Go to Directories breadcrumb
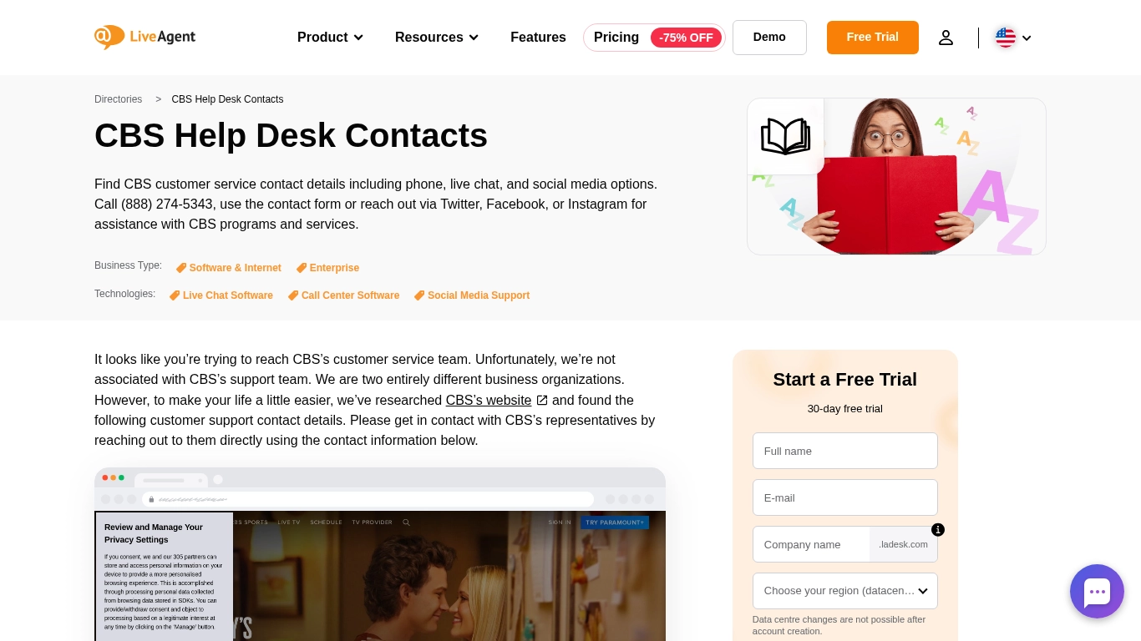Screen dimensions: 1141x641 pyautogui.click(x=119, y=99)
